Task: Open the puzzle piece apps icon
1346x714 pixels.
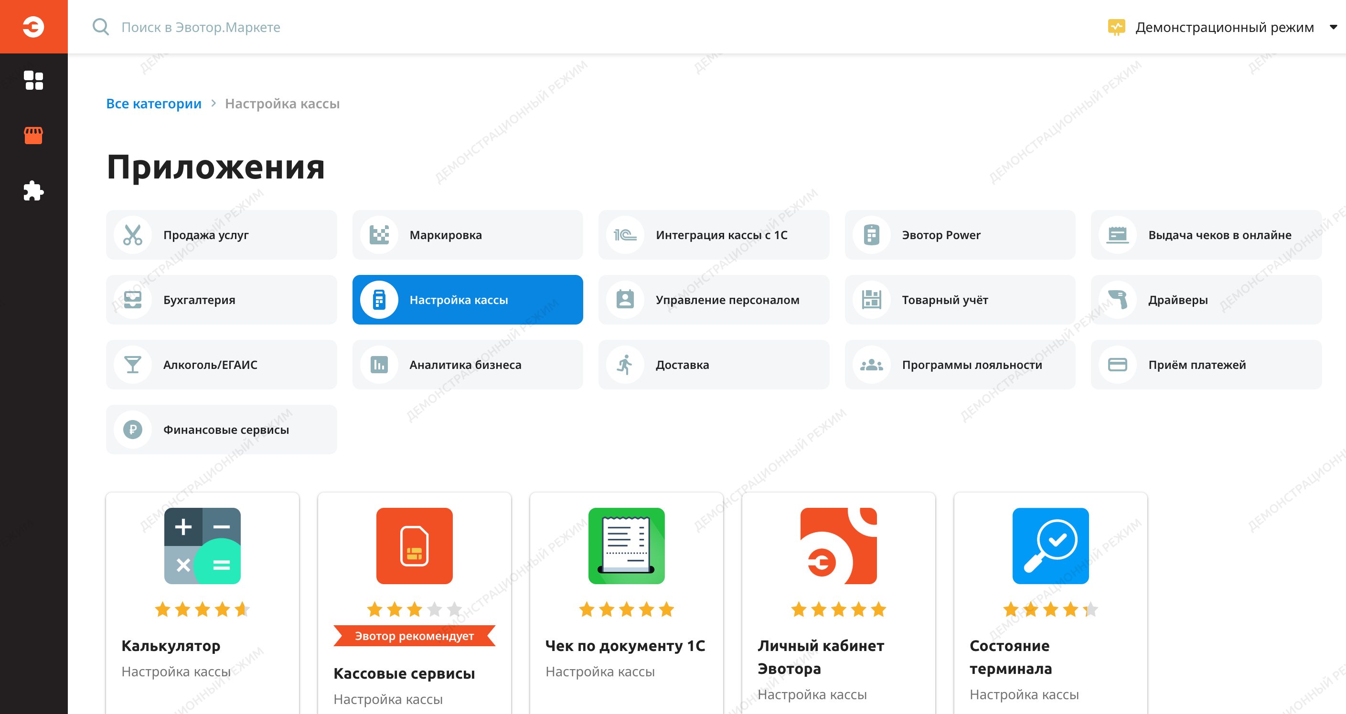Action: [x=33, y=190]
